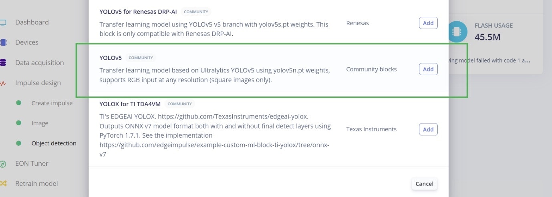The width and height of the screenshot is (552, 197).
Task: Add the YOLOX for TI TDA4VM block
Action: pos(428,129)
